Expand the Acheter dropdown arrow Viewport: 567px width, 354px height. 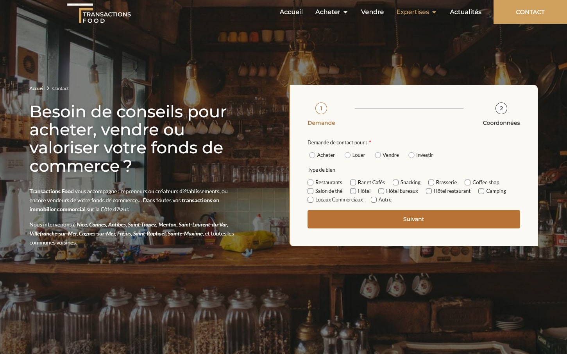(x=345, y=13)
